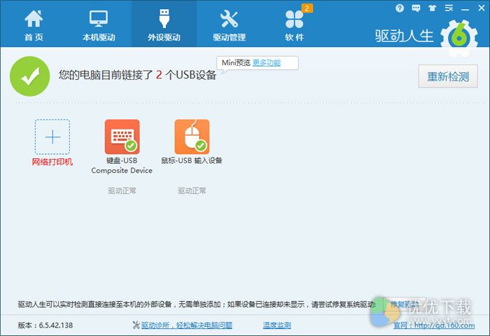Click the 修复驱动 button
Image resolution: width=490 pixels, height=336 pixels.
pyautogui.click(x=405, y=304)
